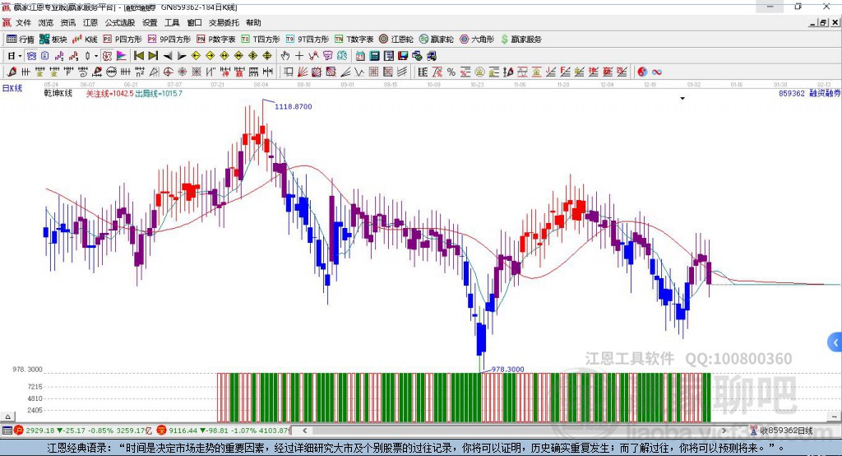Open the 板块 sector view
The image size is (842, 456).
tap(53, 39)
